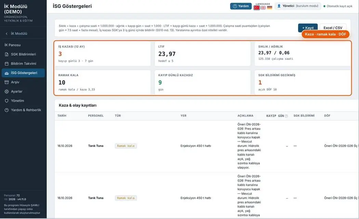Select the RAMAK KALA card showing 10
Image resolution: width=359 pixels, height=219 pixels.
point(103,82)
